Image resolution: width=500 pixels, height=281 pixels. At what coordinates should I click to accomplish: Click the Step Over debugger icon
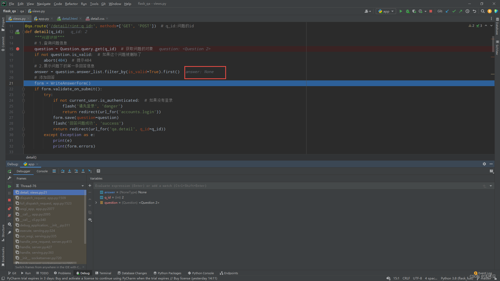(63, 171)
